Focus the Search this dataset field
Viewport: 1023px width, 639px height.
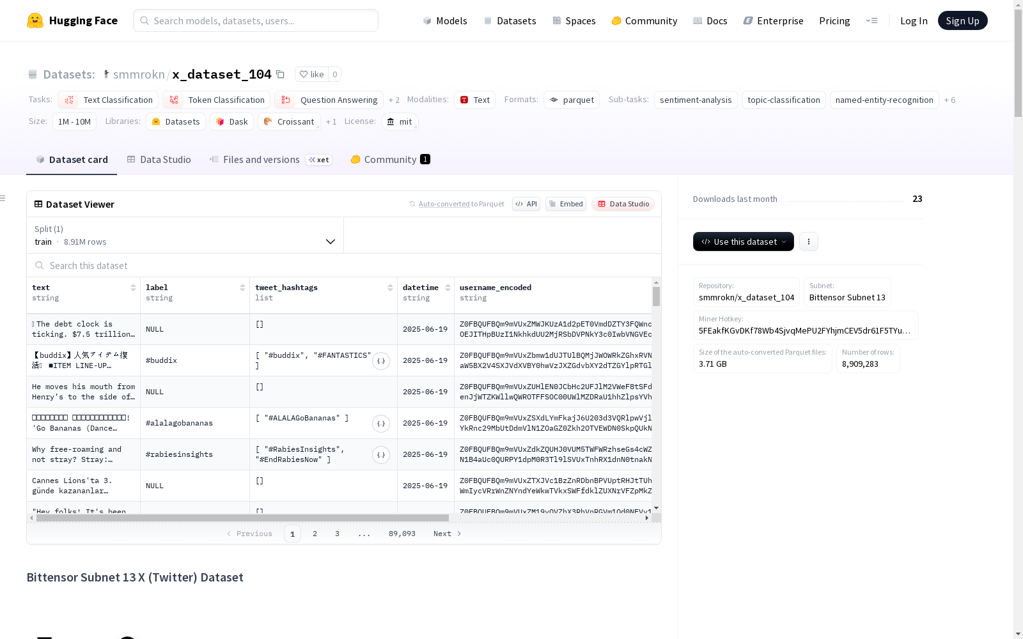click(344, 265)
